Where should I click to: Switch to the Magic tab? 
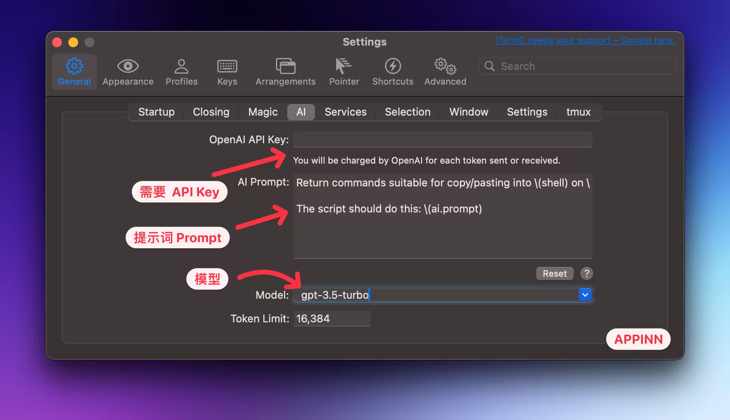coord(263,112)
